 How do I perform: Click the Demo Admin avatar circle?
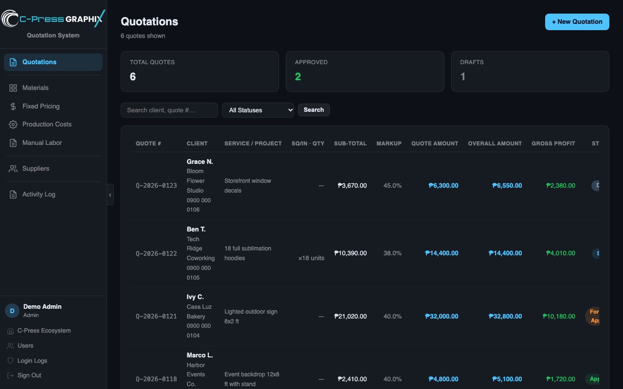pyautogui.click(x=12, y=311)
